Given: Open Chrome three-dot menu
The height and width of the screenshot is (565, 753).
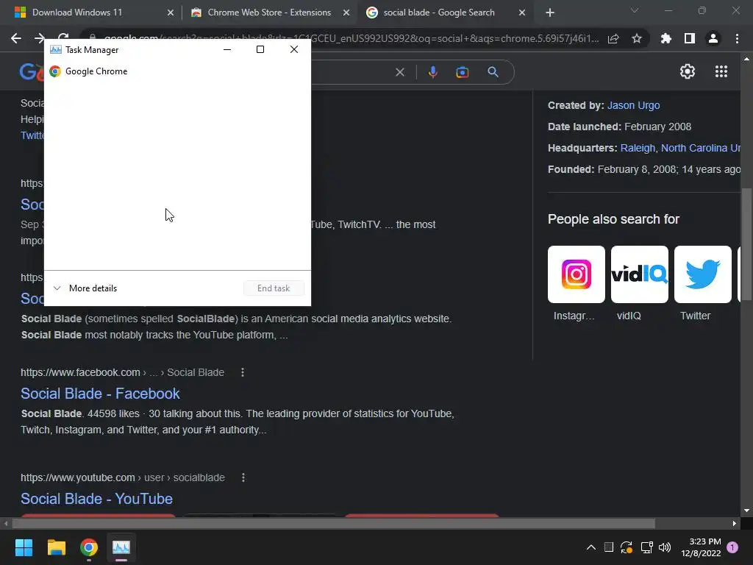Looking at the screenshot, I should 737,38.
